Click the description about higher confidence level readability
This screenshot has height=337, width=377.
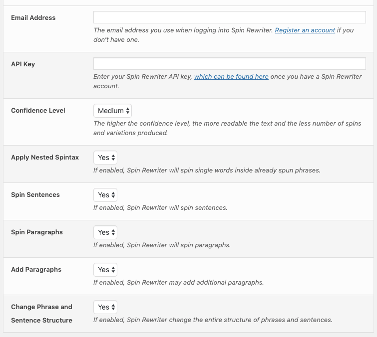click(227, 128)
